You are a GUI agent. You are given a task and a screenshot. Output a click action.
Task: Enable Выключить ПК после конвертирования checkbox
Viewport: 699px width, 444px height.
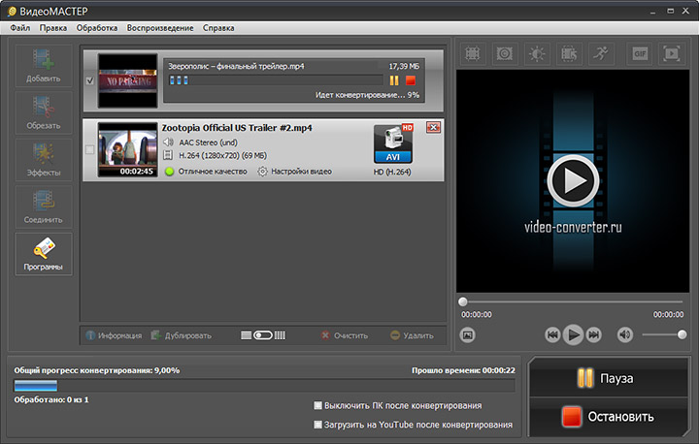tap(318, 405)
